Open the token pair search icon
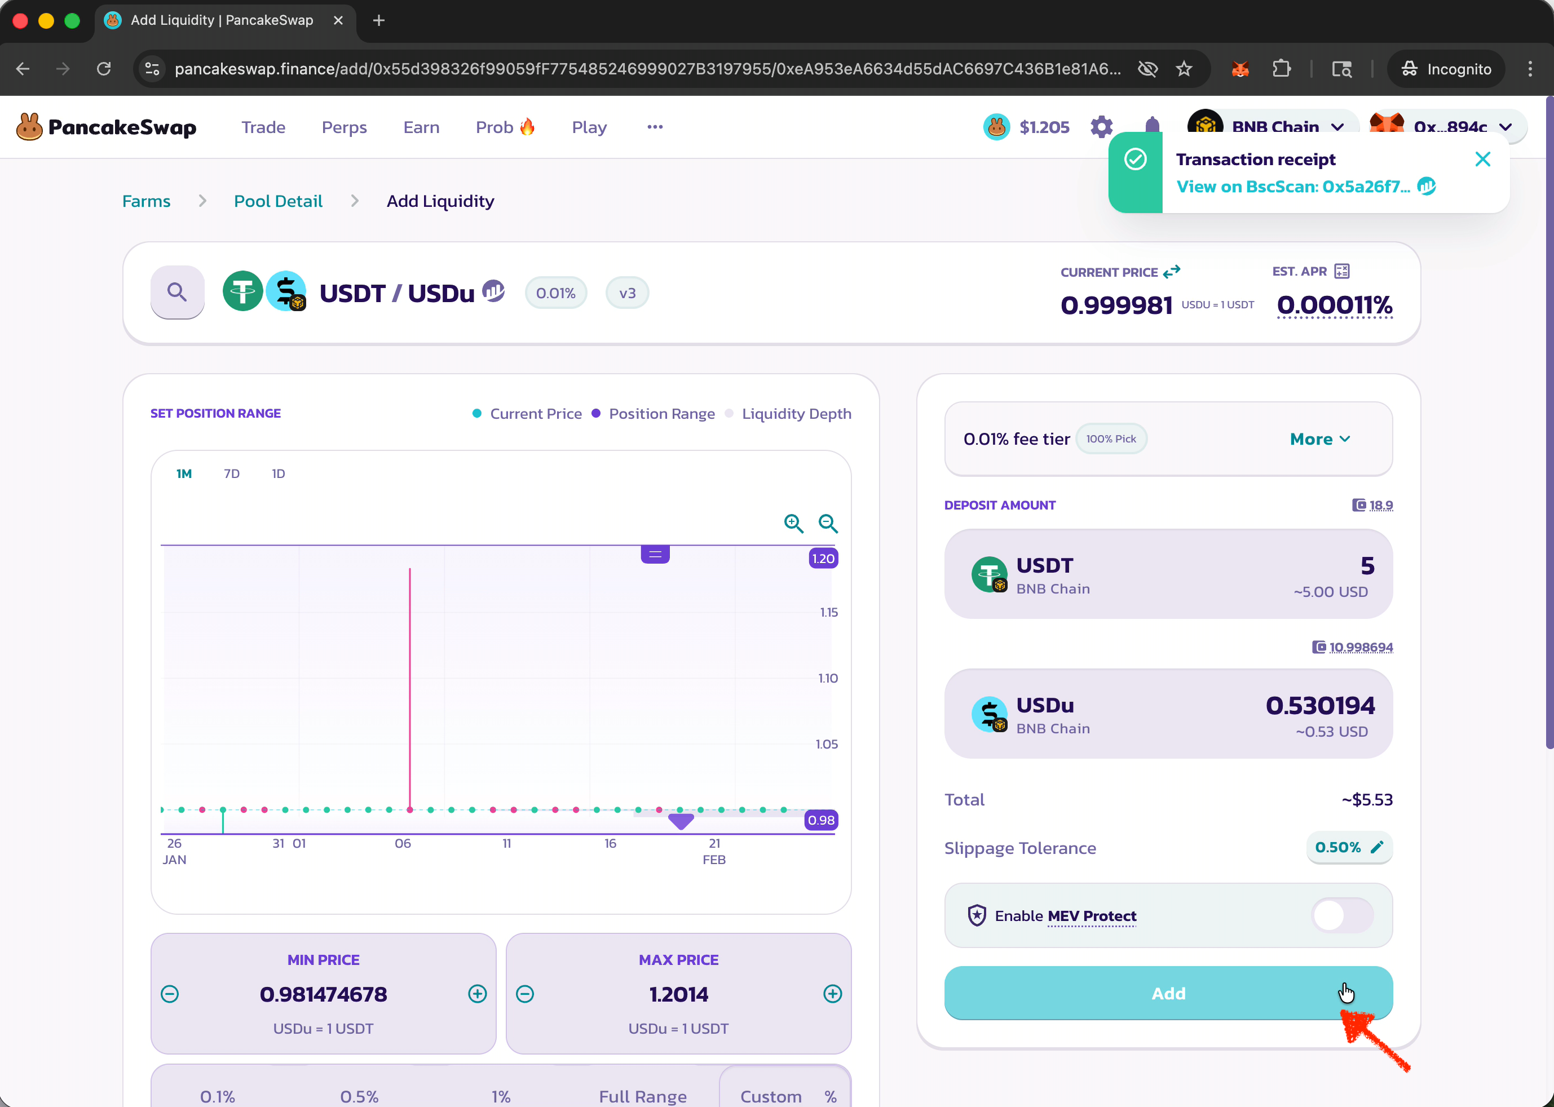 pyautogui.click(x=177, y=293)
